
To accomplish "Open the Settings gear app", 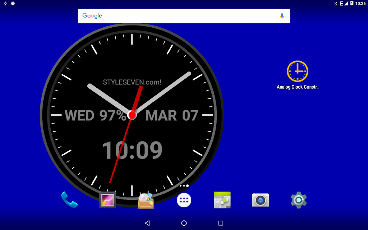I will tap(299, 200).
